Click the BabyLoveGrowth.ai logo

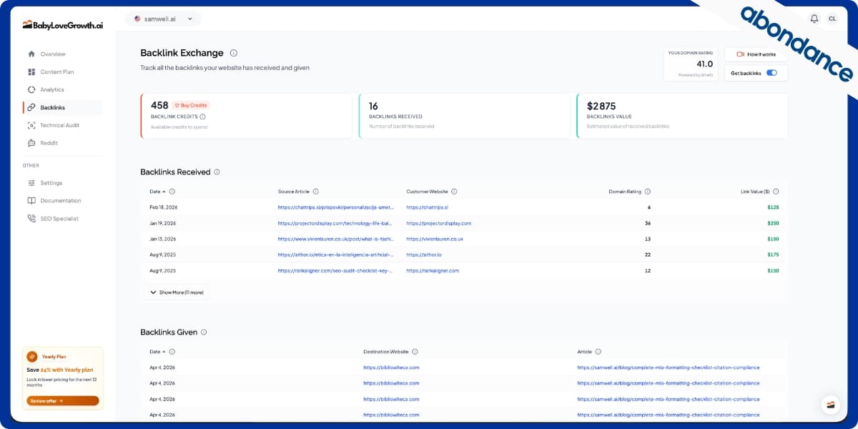(62, 24)
